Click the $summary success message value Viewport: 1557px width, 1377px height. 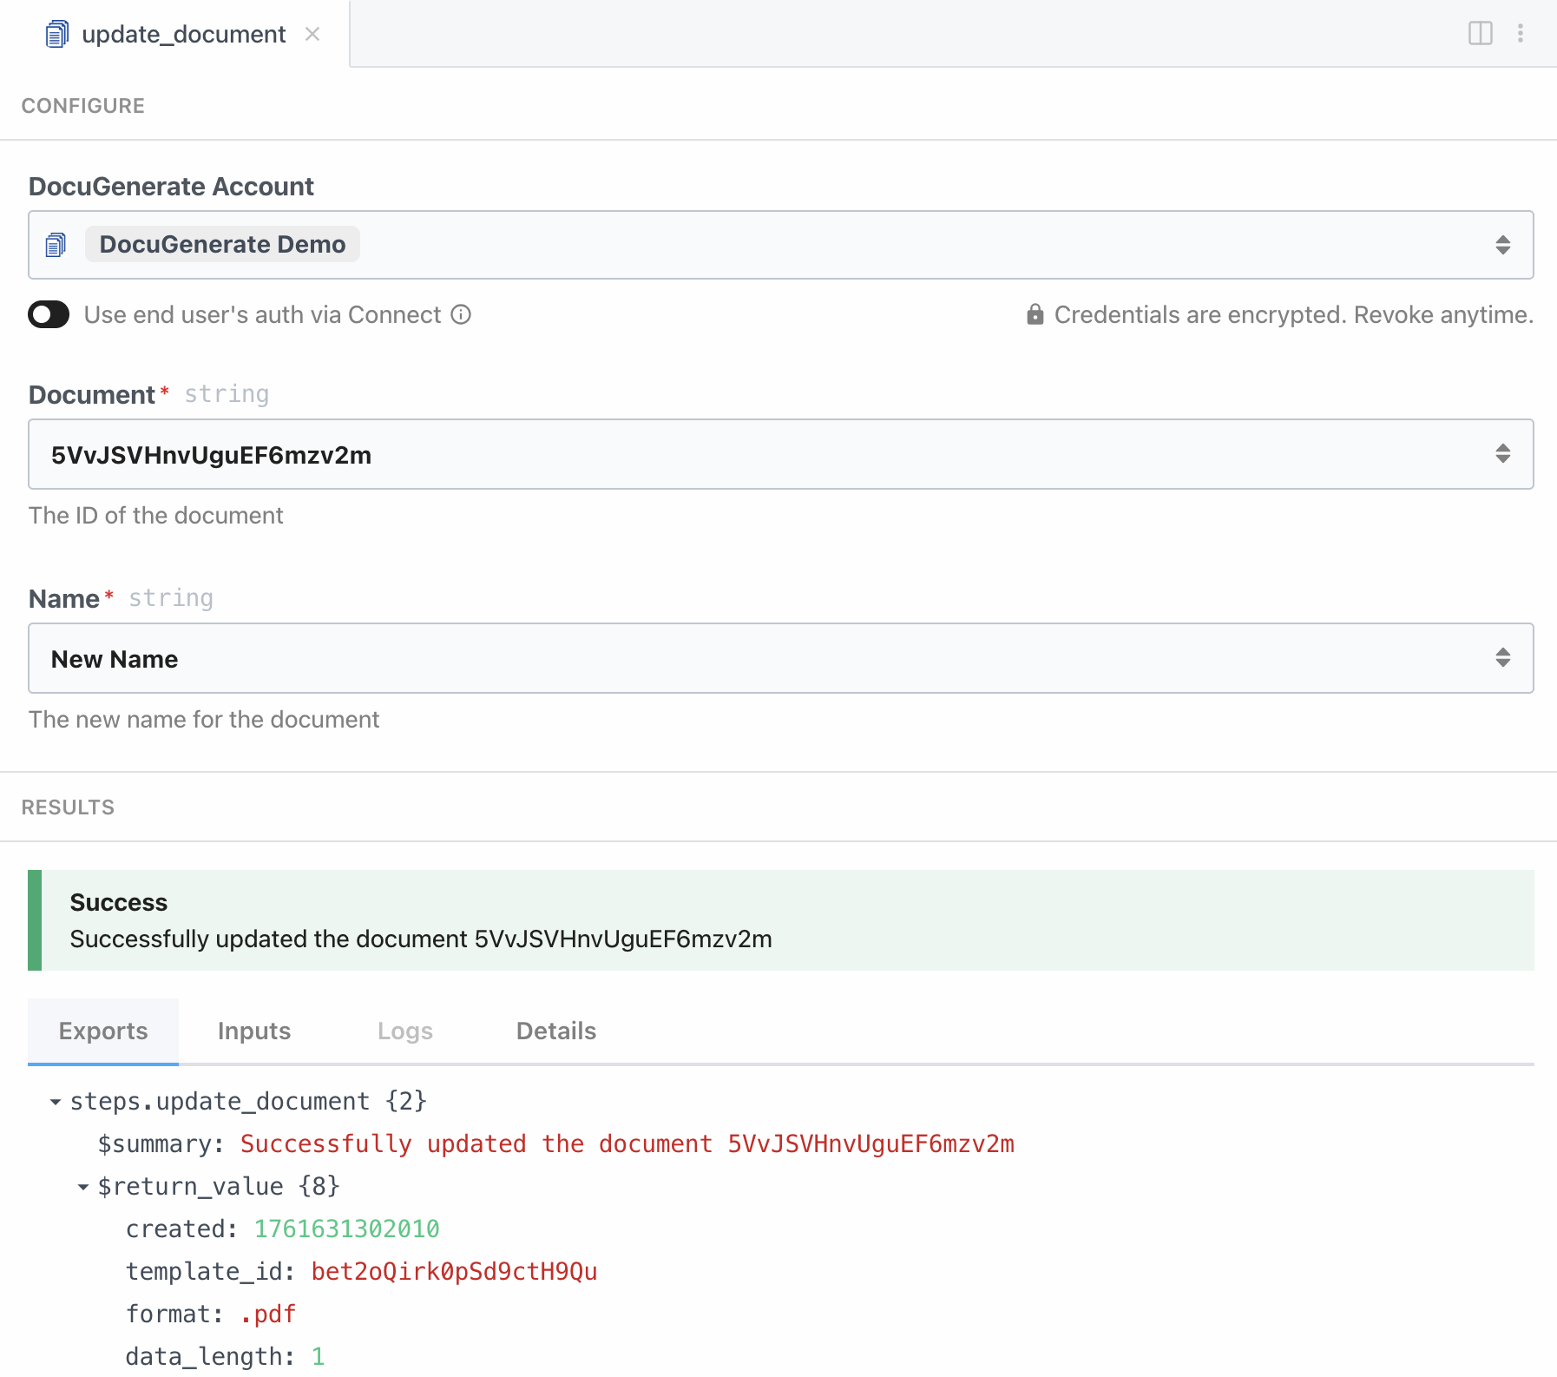627,1144
